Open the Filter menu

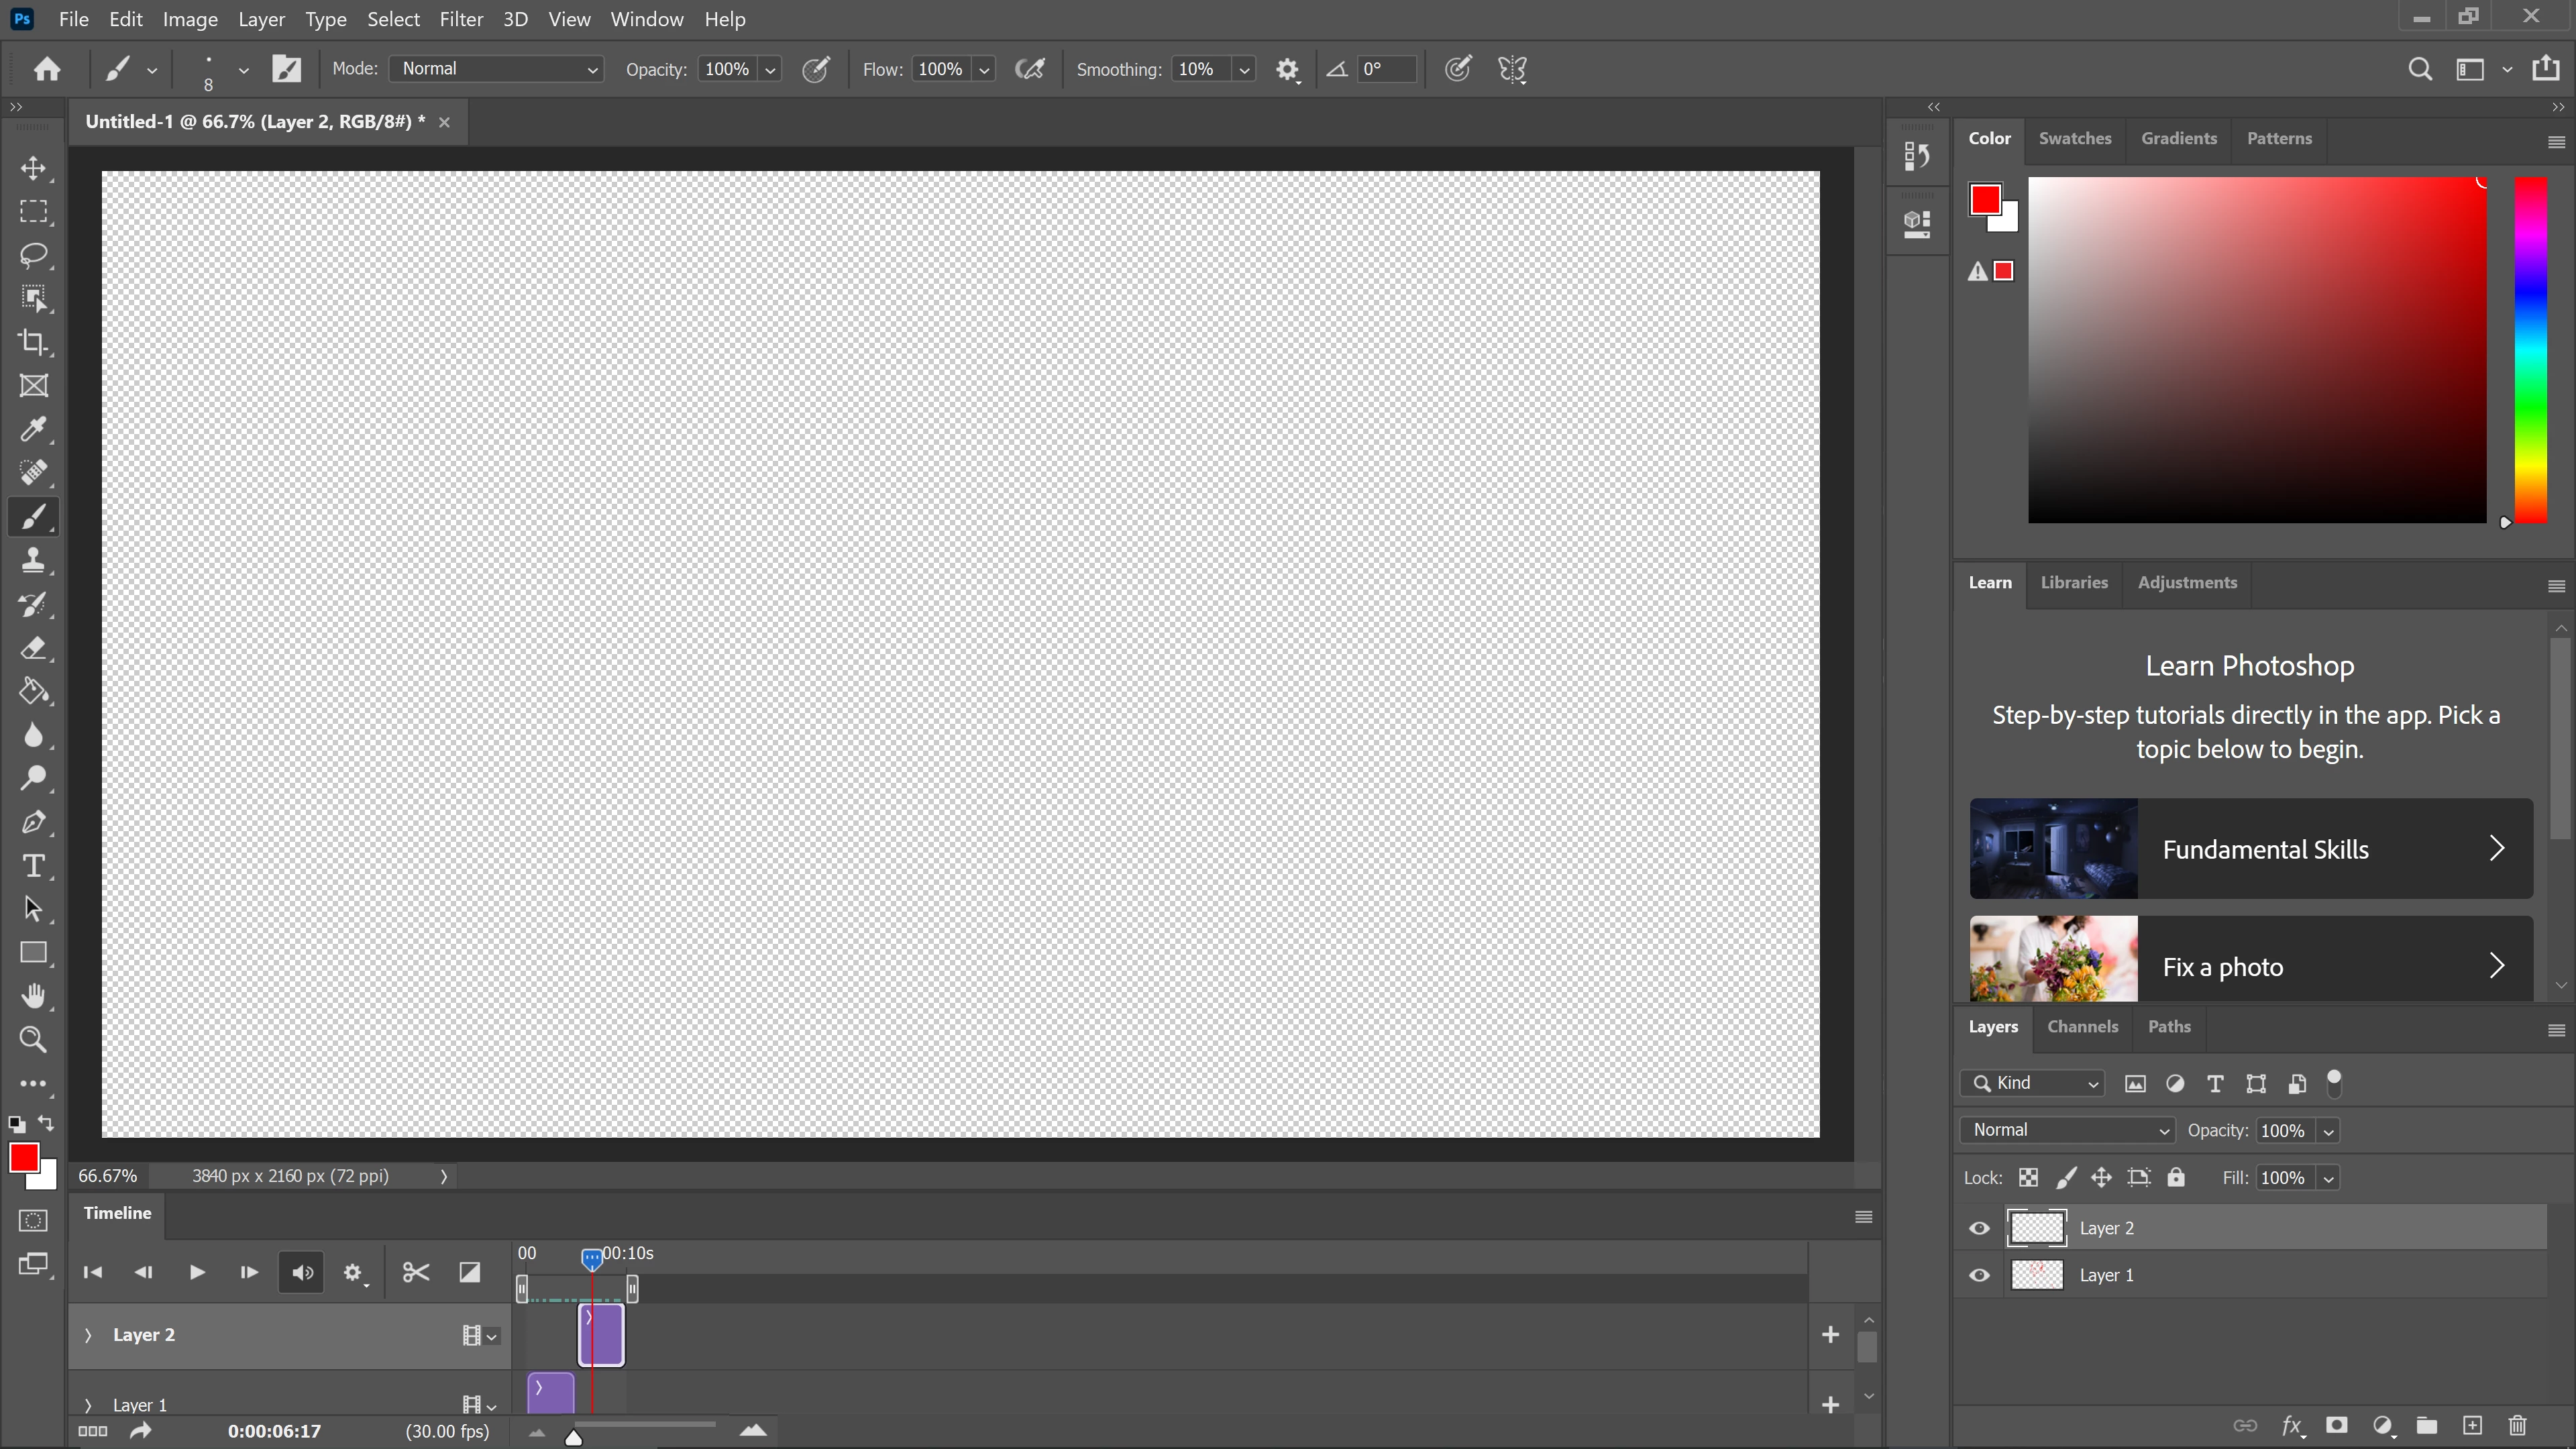[x=461, y=19]
